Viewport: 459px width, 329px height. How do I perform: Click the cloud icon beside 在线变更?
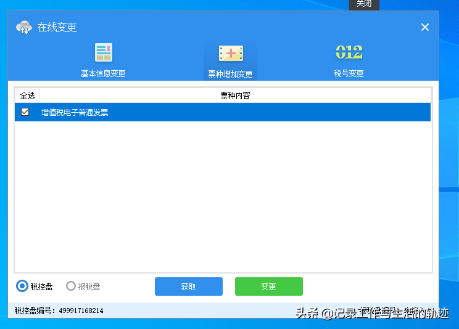tap(24, 28)
